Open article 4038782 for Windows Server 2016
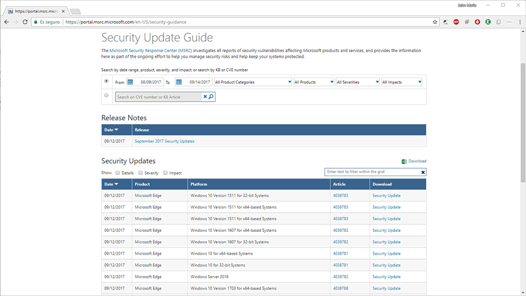Image resolution: width=526 pixels, height=296 pixels. point(340,276)
